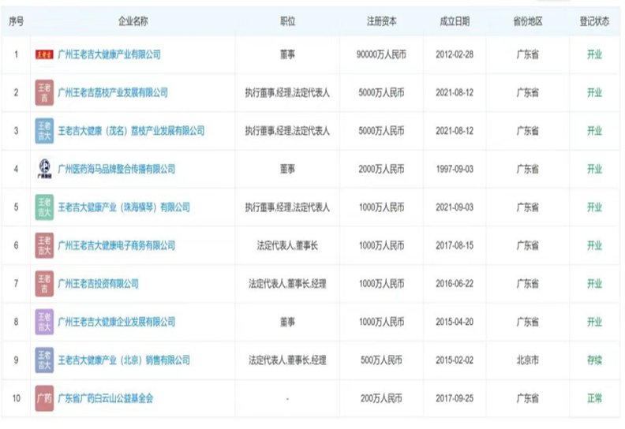Open 王老吉大健康产业（珠海横琴）有限公司 link
Screen dimensions: 625x429
(x=124, y=207)
